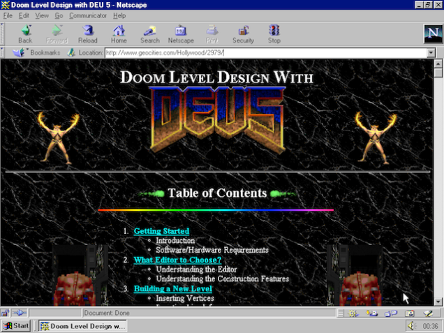The image size is (444, 333).
Task: Click the Software/Hardware Requirements text
Action: pos(212,250)
